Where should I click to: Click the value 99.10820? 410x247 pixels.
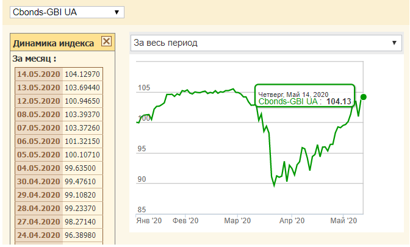tap(81, 195)
